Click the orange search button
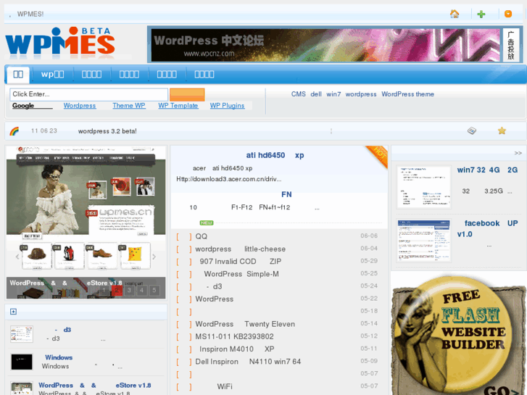 click(187, 94)
